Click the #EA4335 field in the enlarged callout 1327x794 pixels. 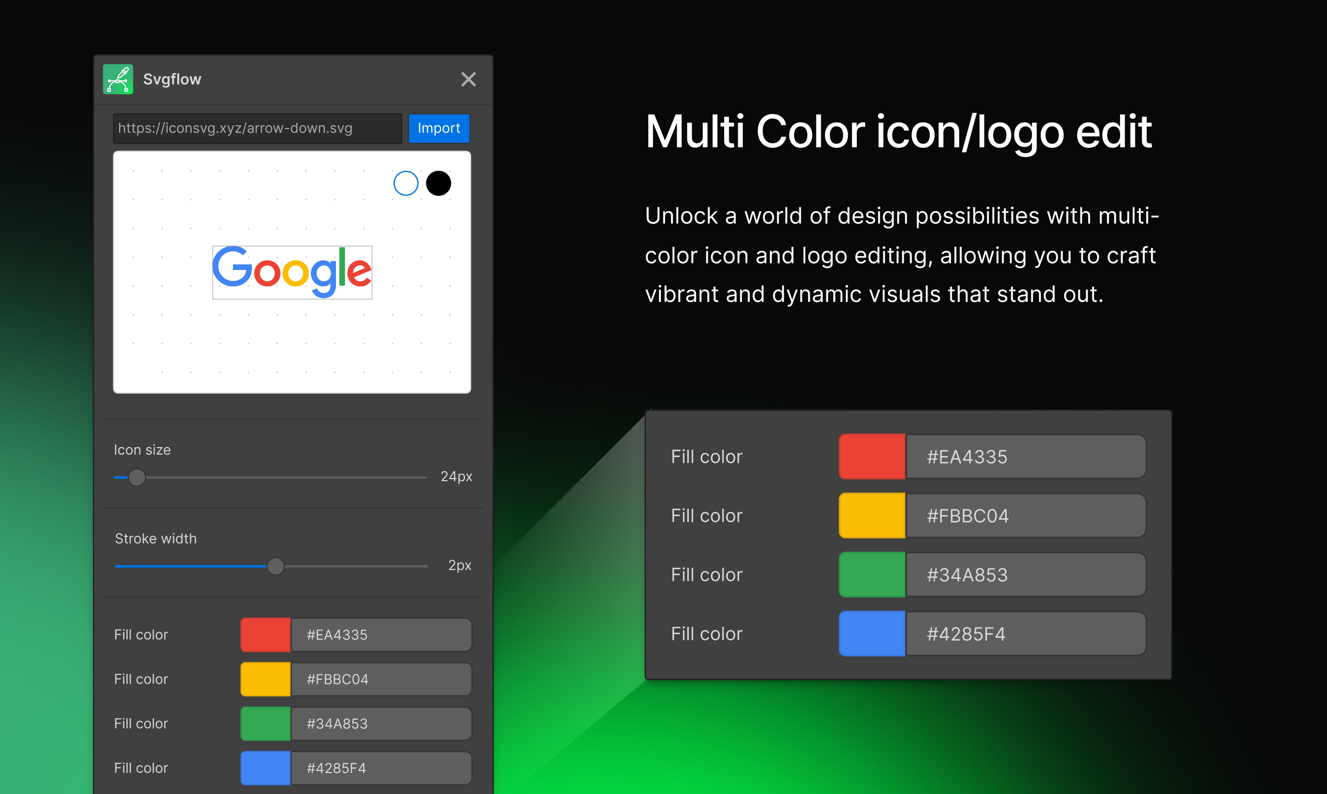1026,457
